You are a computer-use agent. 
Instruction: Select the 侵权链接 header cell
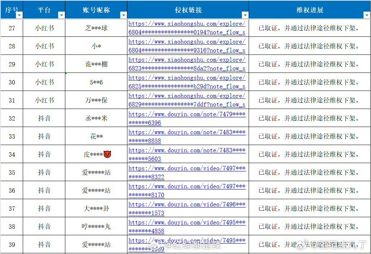coord(188,10)
